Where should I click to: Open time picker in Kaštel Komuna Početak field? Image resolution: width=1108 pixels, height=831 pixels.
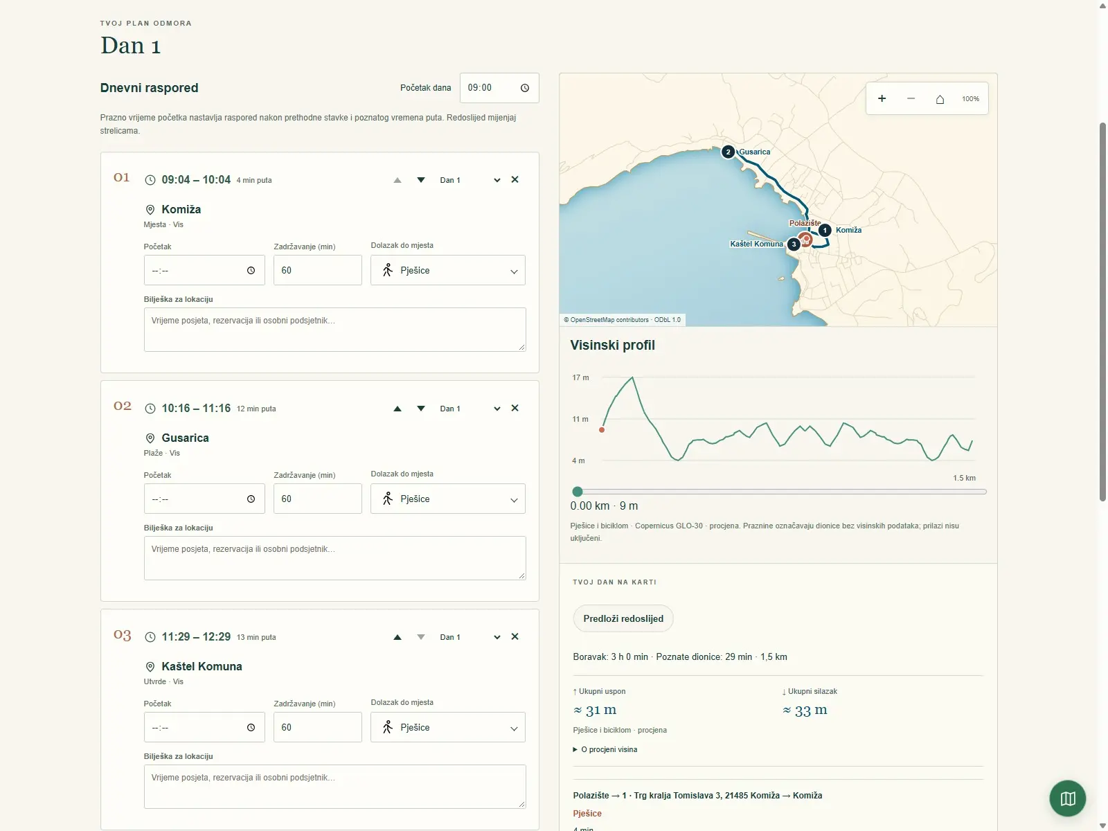pos(251,728)
